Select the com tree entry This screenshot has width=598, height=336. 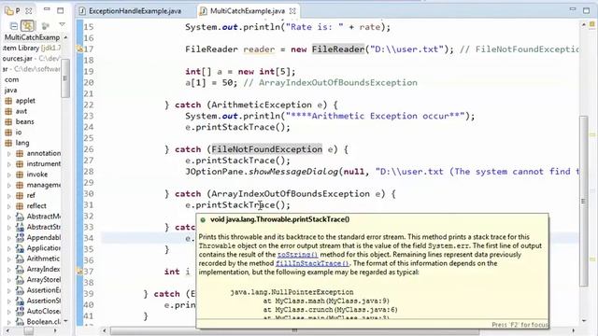pos(11,80)
